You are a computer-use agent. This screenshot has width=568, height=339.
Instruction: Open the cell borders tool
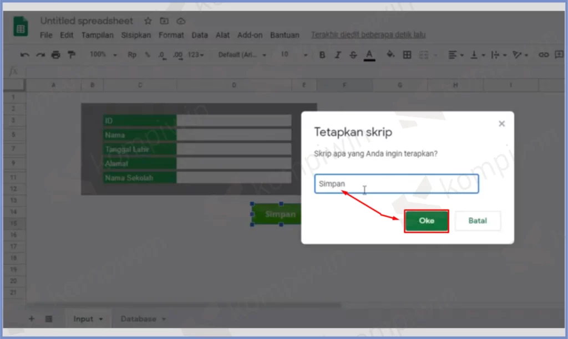pos(407,55)
